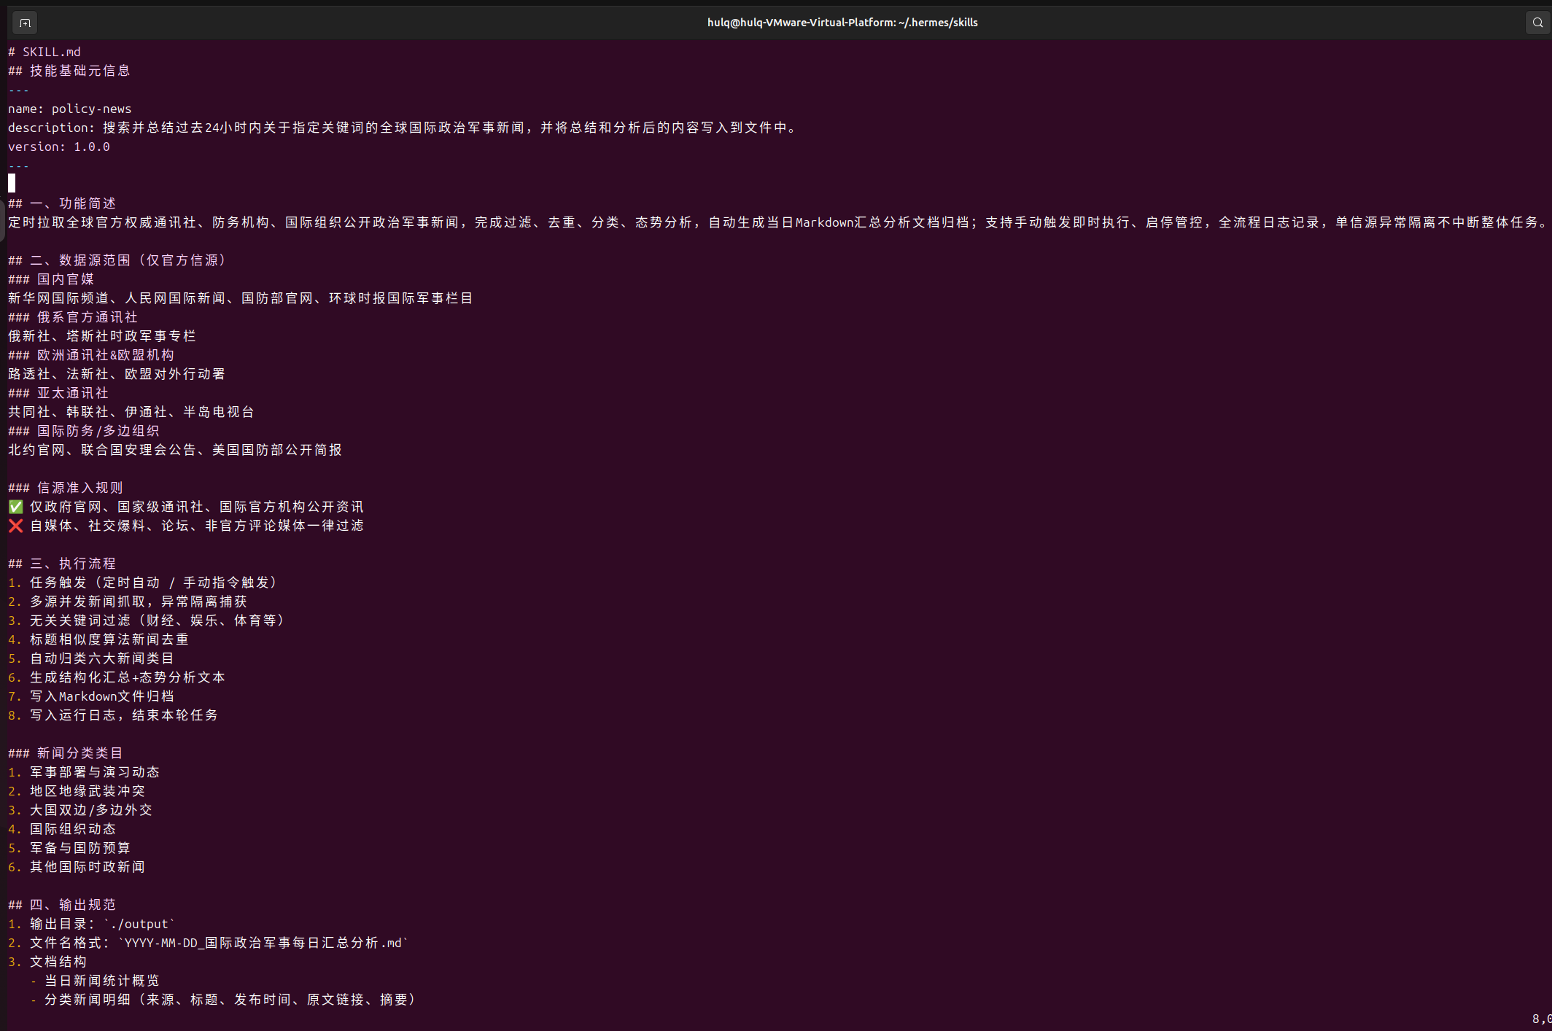The image size is (1552, 1031).
Task: Click step '5. 自动归类六大新闻类目'
Action: (x=91, y=658)
